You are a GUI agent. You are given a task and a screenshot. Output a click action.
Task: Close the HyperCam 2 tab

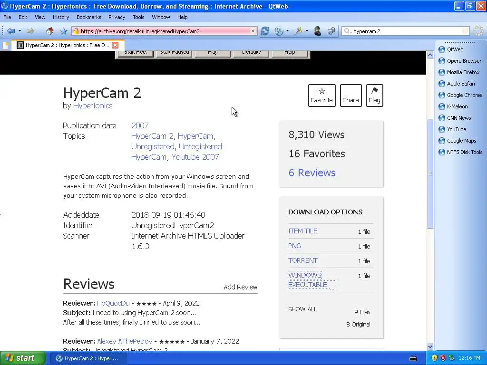pos(115,45)
